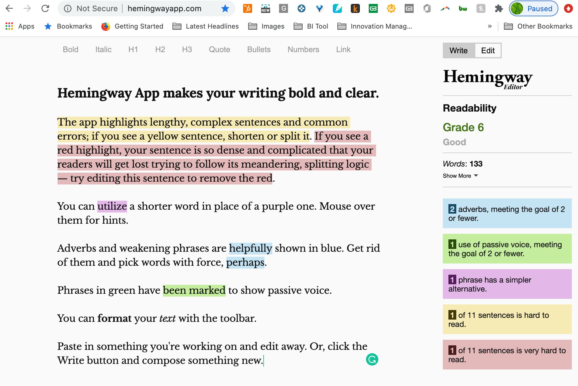This screenshot has width=578, height=386.
Task: Open the HubSpot extension icon
Action: [247, 9]
